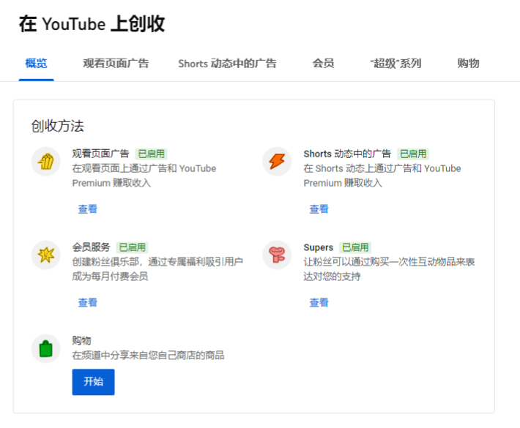Click the green shopping bag icon
This screenshot has width=520, height=428.
(45, 348)
